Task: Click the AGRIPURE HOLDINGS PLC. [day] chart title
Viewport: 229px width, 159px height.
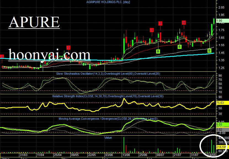Action: (108, 2)
